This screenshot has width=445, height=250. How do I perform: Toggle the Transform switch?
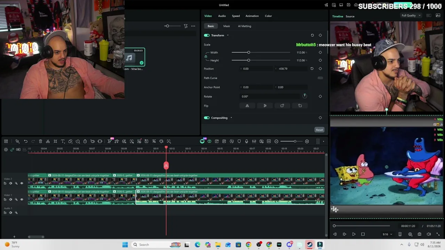[207, 35]
